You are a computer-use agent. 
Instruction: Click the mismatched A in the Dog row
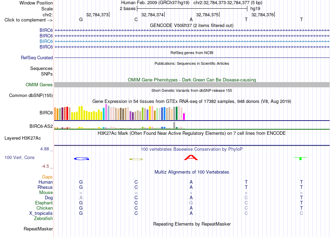pos(81,198)
